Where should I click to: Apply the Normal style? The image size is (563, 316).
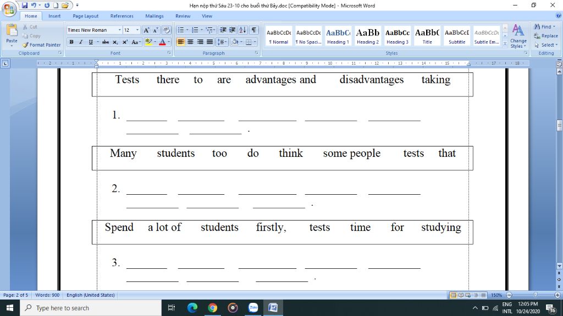coord(279,36)
